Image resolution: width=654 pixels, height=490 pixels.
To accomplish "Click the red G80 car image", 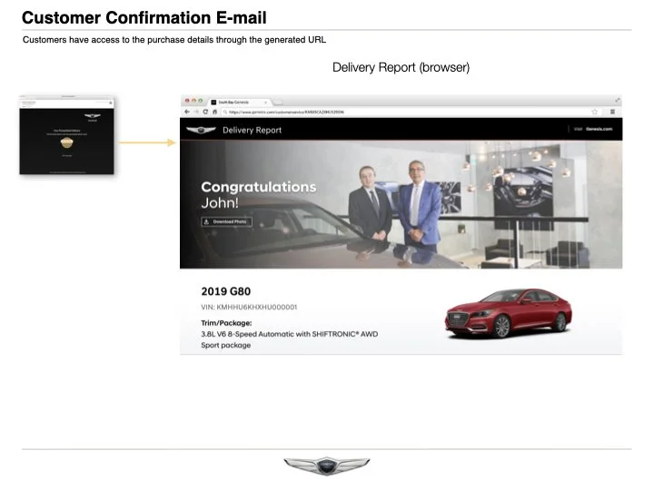I will click(x=509, y=313).
